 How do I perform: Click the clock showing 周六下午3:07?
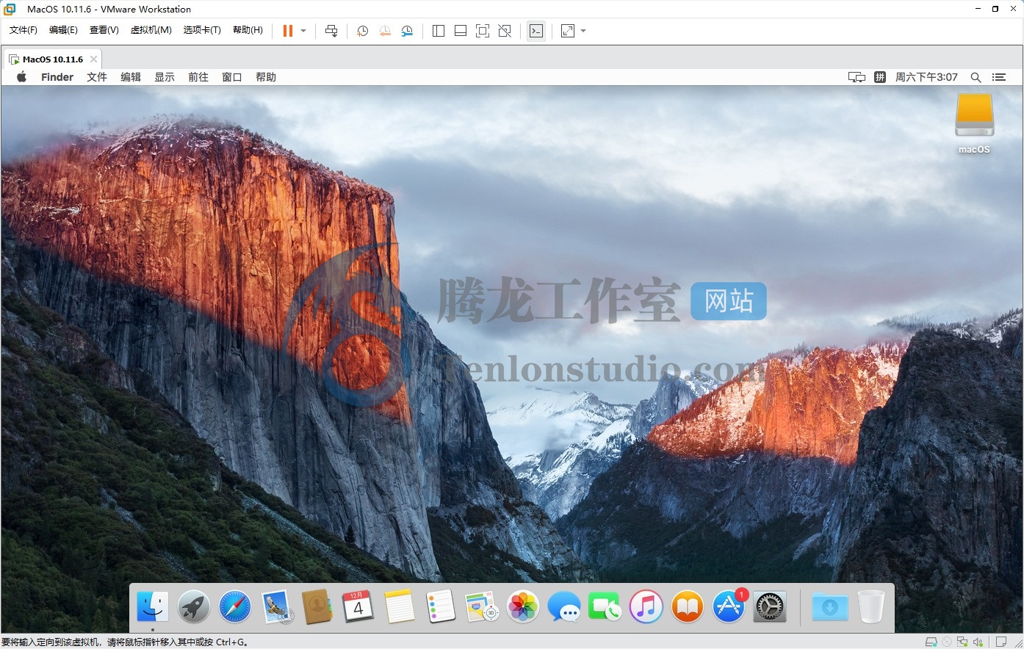tap(926, 77)
